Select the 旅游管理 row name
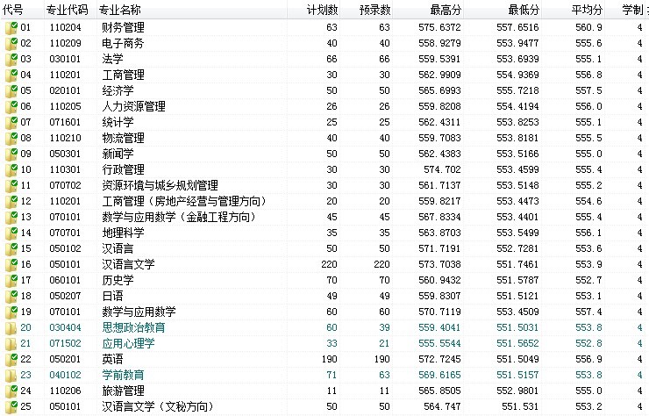 pos(124,391)
